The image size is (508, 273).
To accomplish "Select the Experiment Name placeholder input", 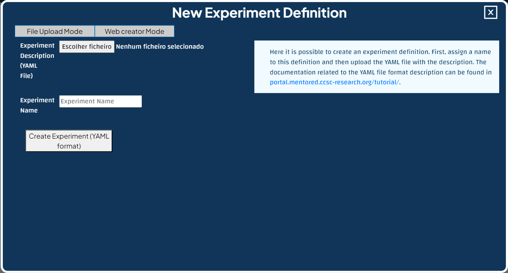I will coord(100,101).
